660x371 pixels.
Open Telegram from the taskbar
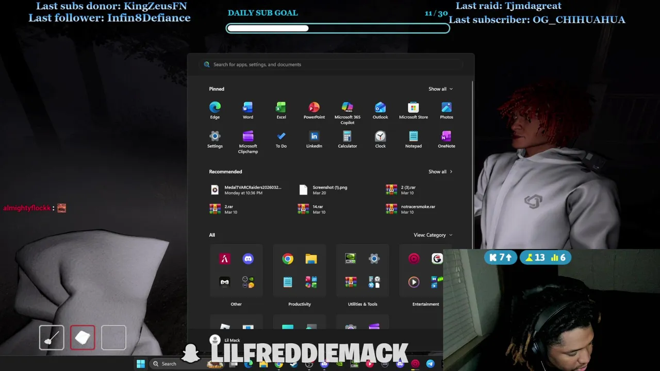click(430, 364)
